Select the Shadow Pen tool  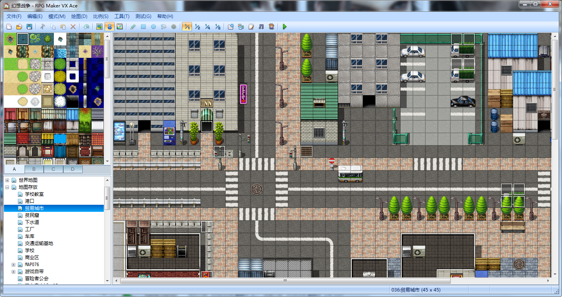click(x=174, y=27)
